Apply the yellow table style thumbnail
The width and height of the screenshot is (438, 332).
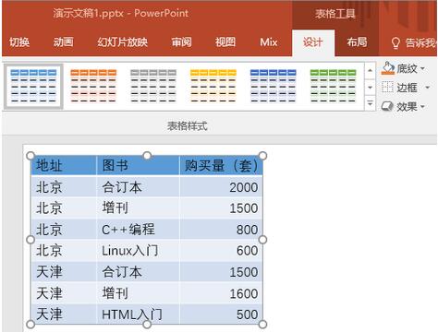point(213,86)
